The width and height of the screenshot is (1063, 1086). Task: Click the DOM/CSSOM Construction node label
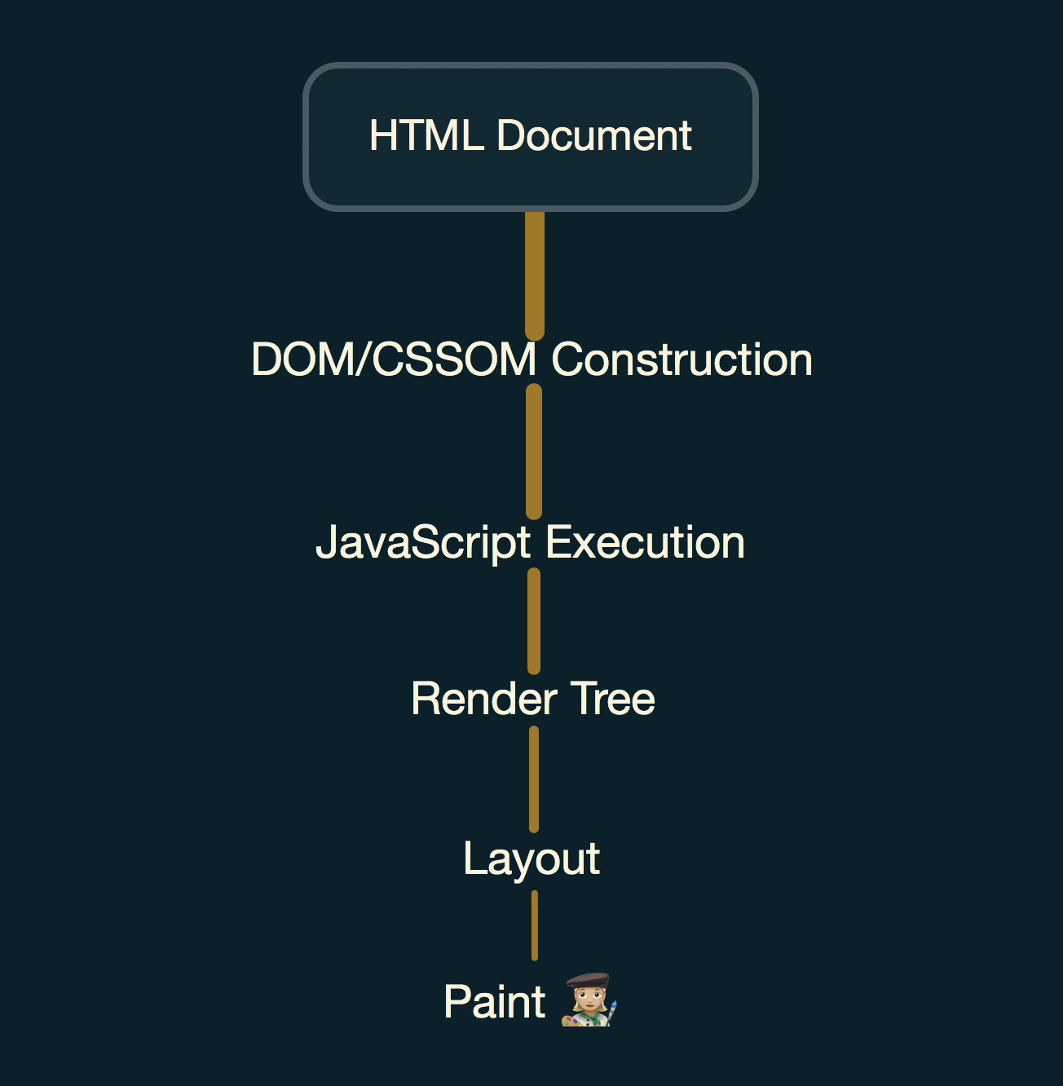(531, 360)
